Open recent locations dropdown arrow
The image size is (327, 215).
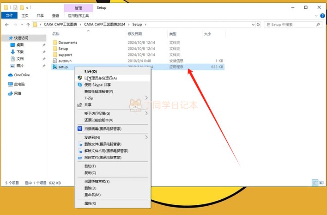tap(22, 25)
